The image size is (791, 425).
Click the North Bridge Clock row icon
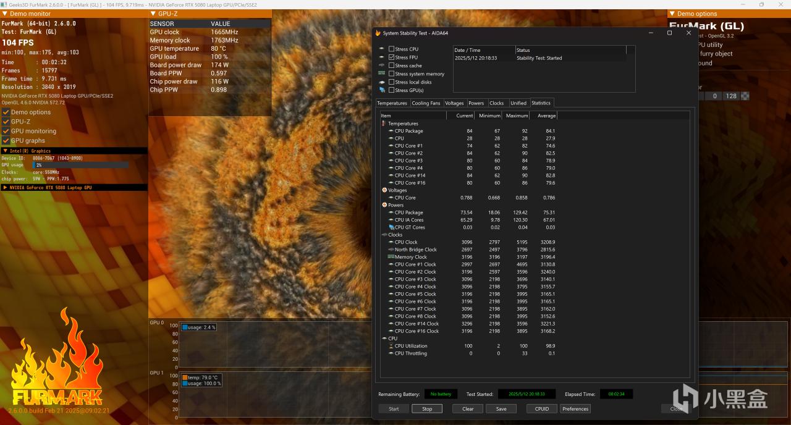(391, 250)
